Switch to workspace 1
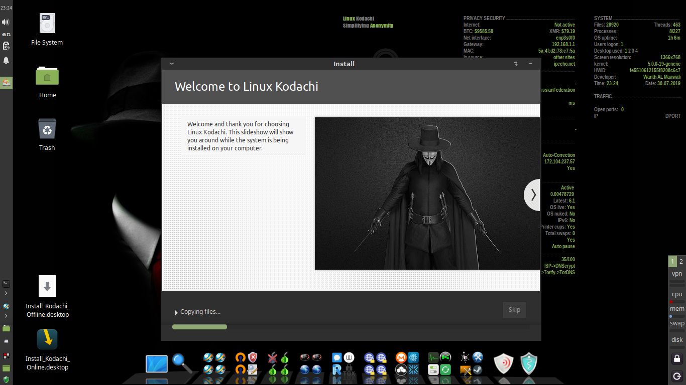Screen dimensions: 686x385 (x=672, y=261)
